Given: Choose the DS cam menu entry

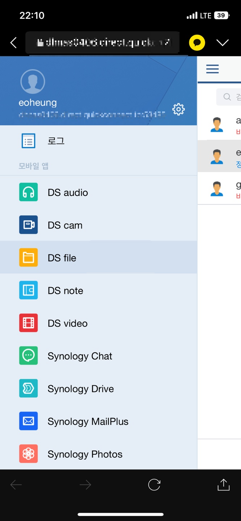Looking at the screenshot, I should (98, 225).
